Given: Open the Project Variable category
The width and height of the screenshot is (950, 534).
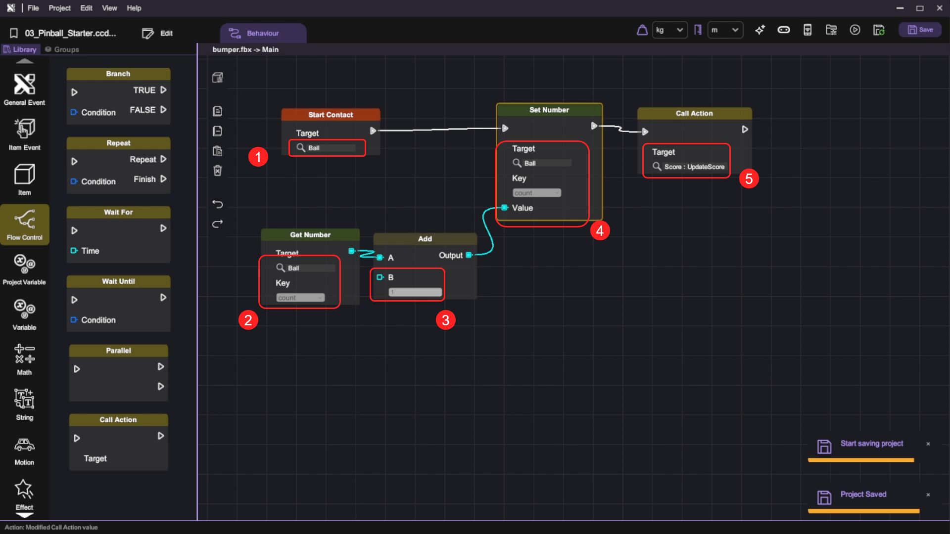Looking at the screenshot, I should 24,264.
